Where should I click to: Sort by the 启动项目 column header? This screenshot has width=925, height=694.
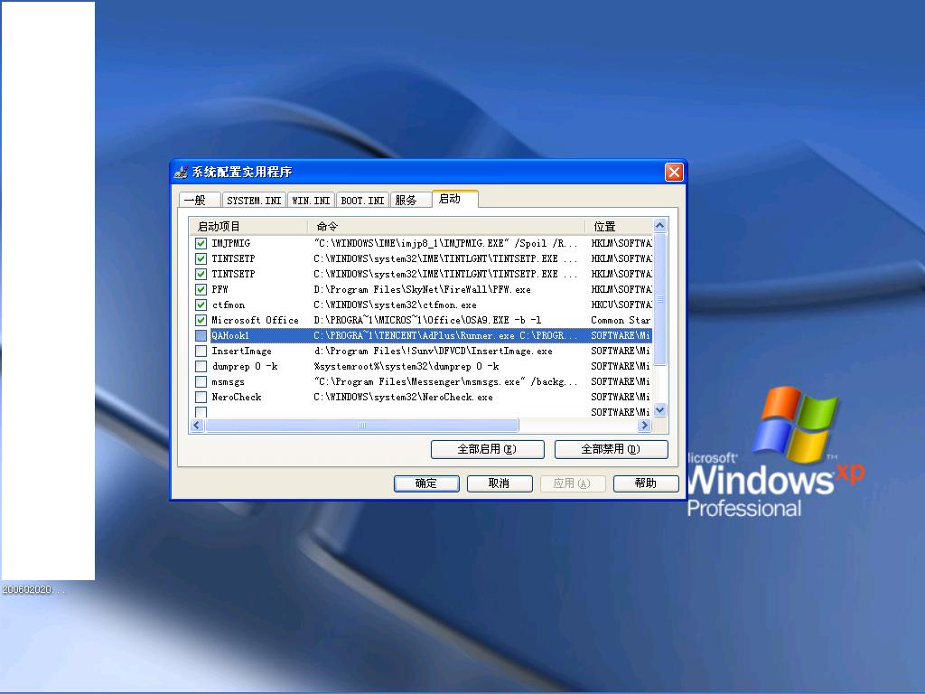(x=248, y=226)
